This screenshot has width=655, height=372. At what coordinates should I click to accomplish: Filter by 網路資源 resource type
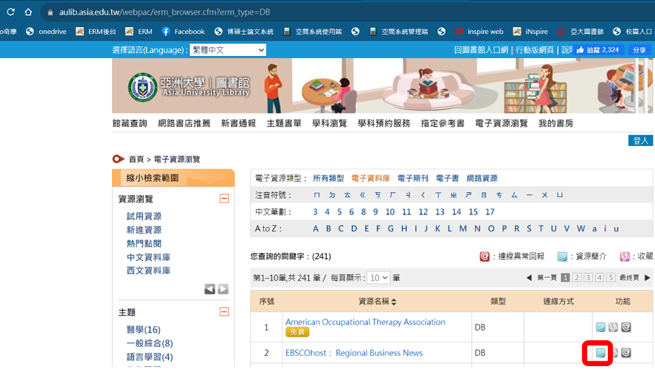482,178
